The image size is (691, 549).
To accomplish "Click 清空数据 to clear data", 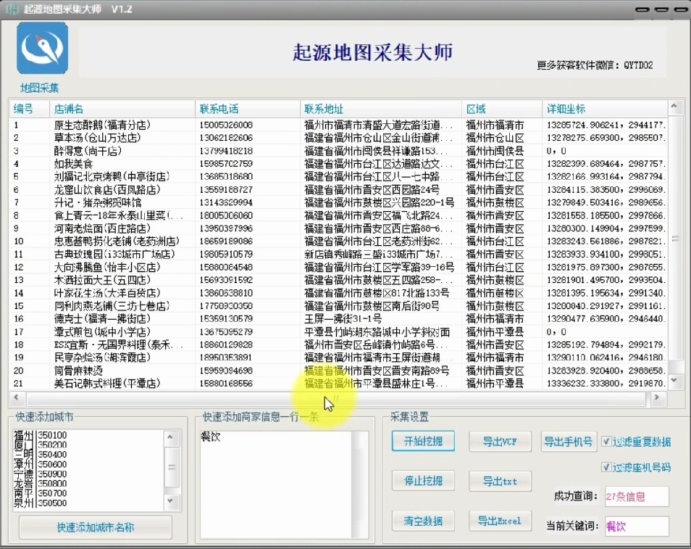I will 422,520.
